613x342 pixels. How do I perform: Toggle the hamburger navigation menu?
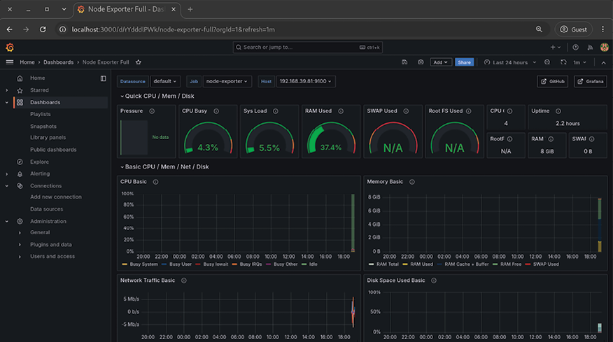(10, 62)
